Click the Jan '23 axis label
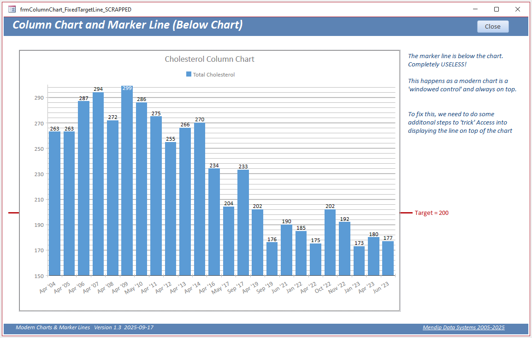532x338 pixels. tap(352, 288)
